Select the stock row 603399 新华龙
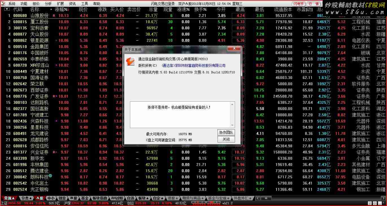Screen dimensions: 387x206 (x=193, y=158)
